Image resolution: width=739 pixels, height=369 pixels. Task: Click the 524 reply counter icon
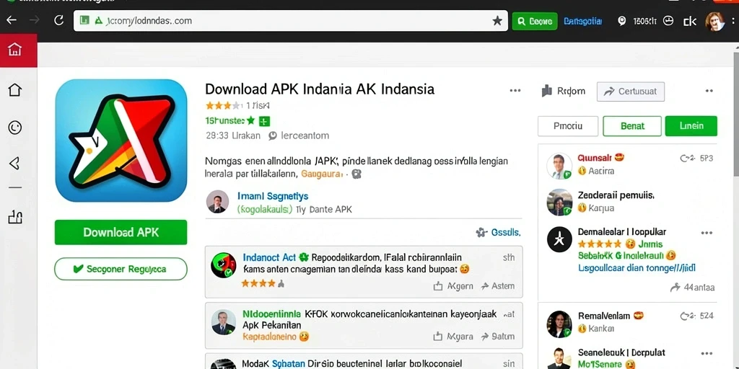click(688, 316)
